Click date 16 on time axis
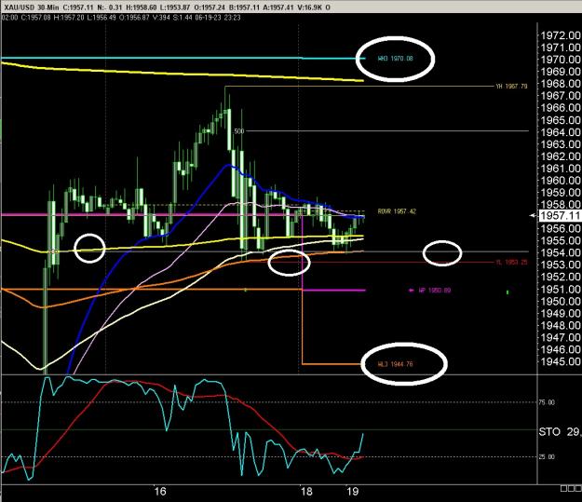This screenshot has height=502, width=582. 160,491
